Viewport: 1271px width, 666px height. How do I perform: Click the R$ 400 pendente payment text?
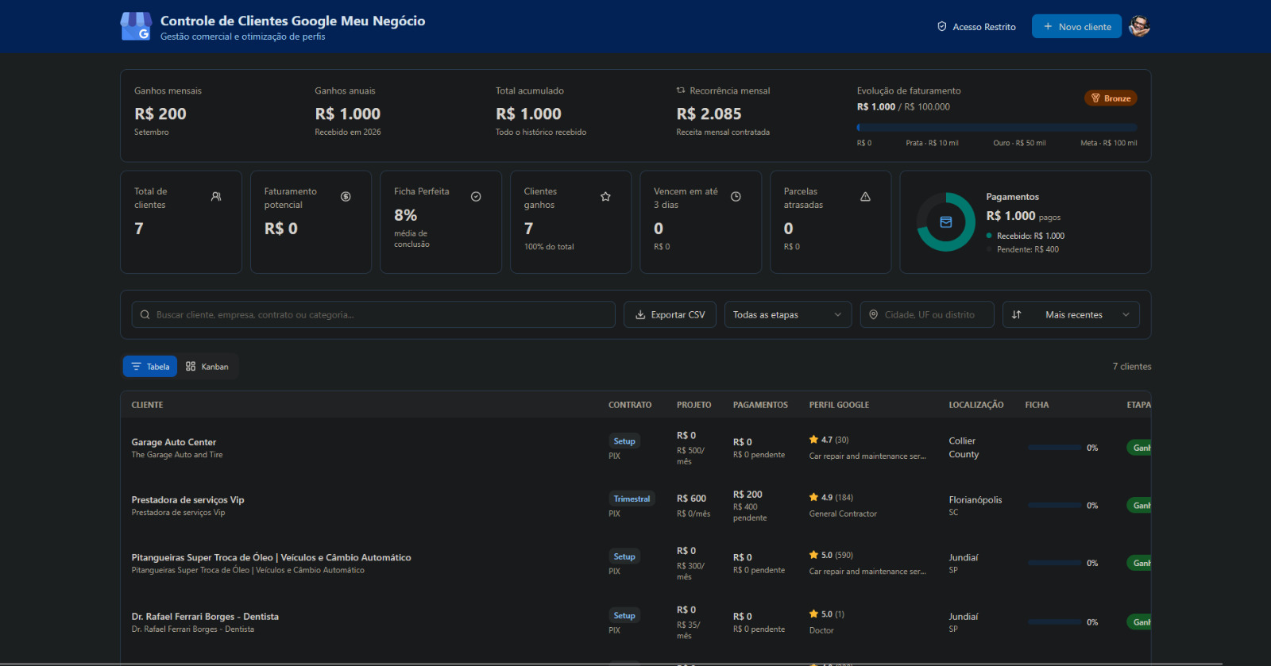750,512
